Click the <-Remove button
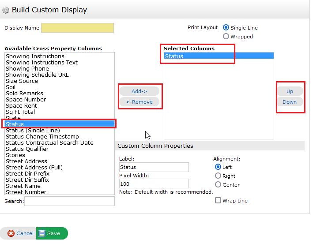This screenshot has width=324, height=251. 139,102
